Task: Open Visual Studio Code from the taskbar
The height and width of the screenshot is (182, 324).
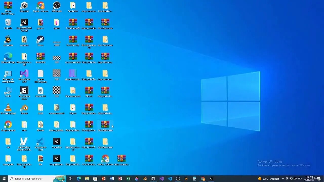Action: click(170, 179)
